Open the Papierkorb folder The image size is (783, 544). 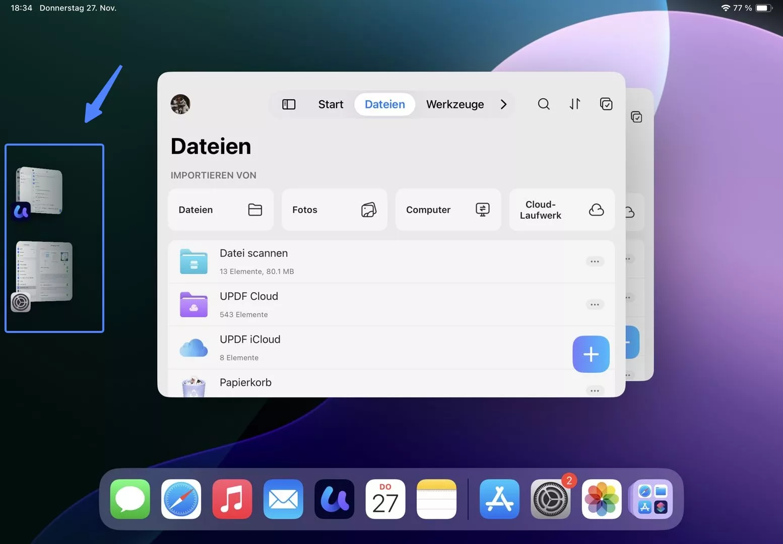pos(245,382)
